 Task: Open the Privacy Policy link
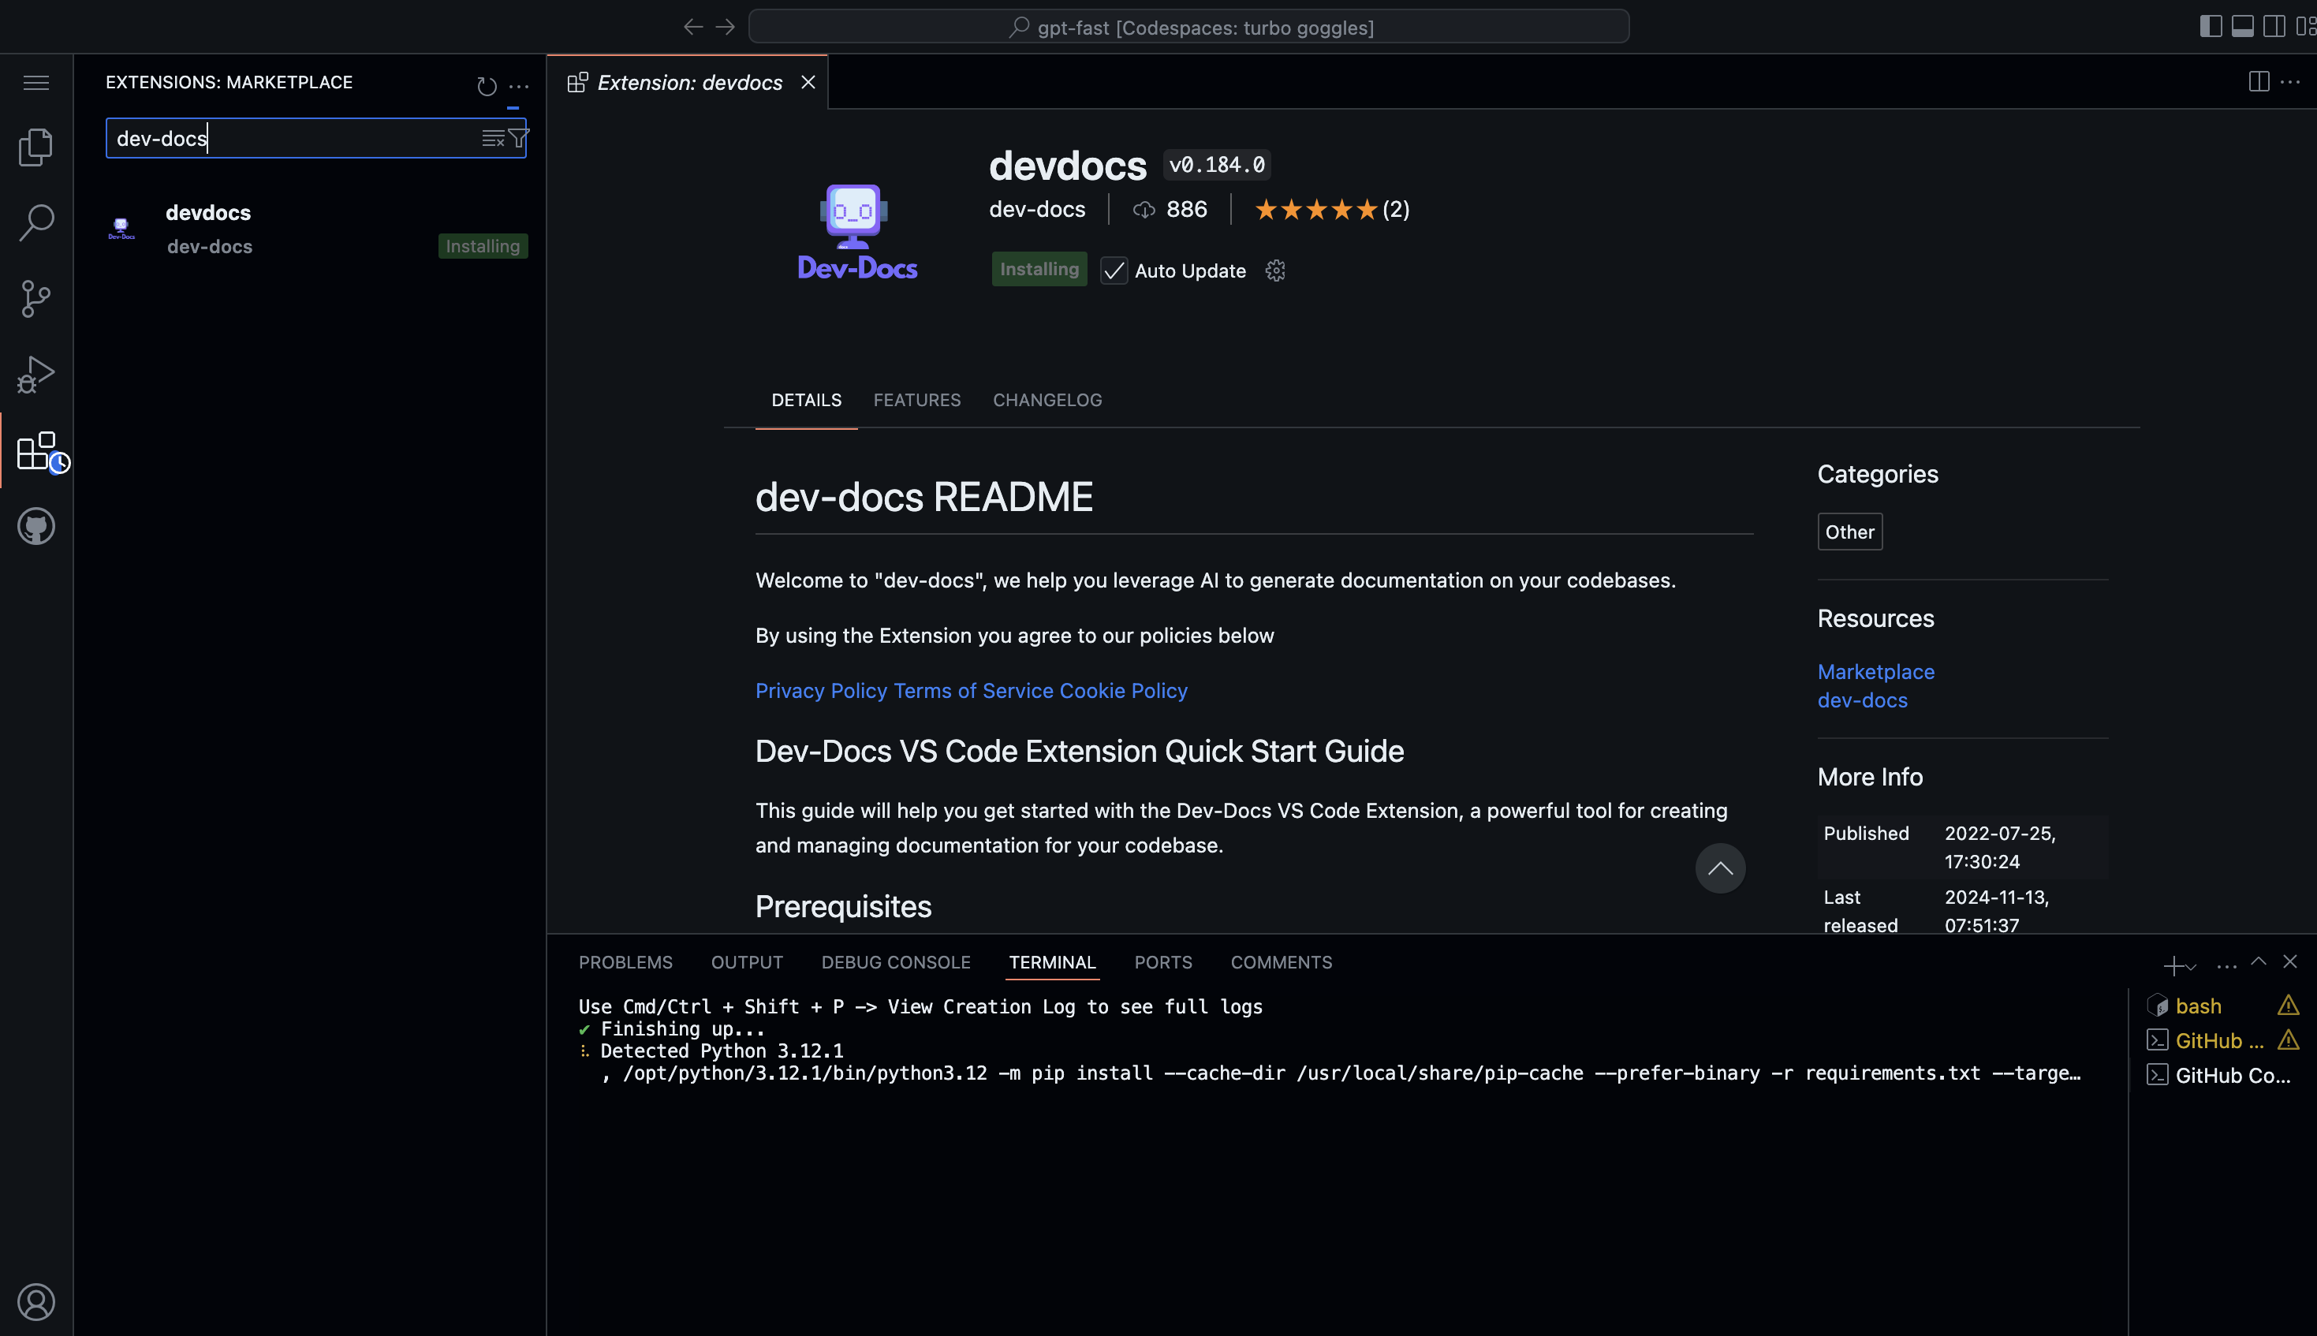pyautogui.click(x=821, y=691)
